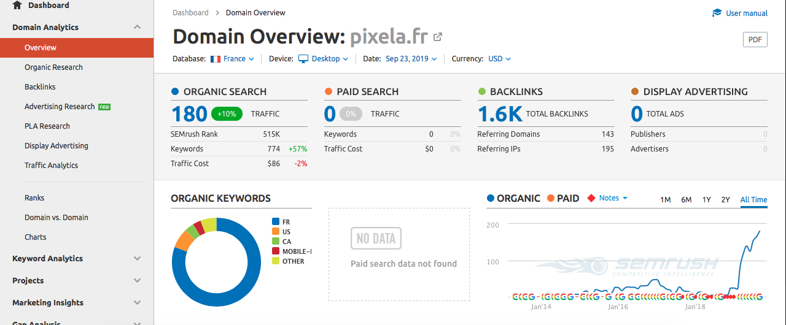Click the red diamond Notes icon
The width and height of the screenshot is (786, 325).
coord(591,198)
